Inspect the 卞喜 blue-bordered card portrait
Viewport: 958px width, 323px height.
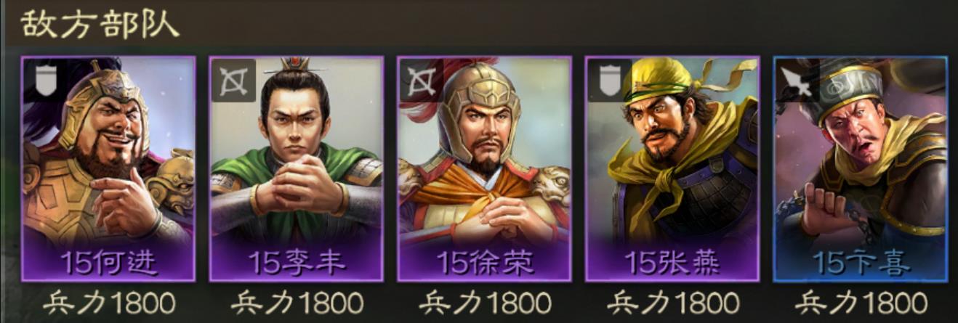(861, 168)
